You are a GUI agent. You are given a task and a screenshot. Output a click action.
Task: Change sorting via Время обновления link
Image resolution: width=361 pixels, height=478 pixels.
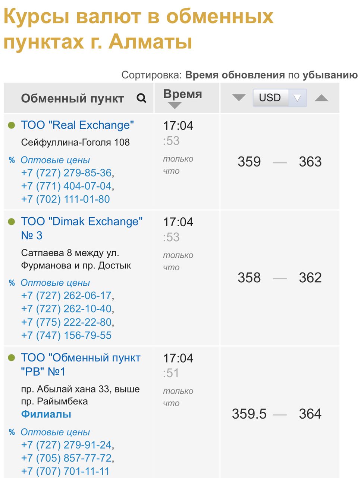pos(235,75)
